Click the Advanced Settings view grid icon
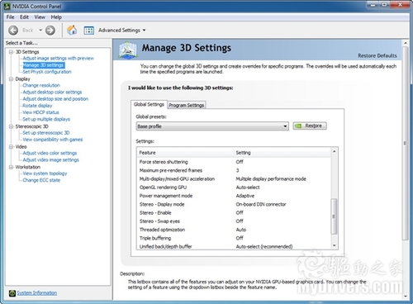This screenshot has width=413, height=304. [x=88, y=31]
